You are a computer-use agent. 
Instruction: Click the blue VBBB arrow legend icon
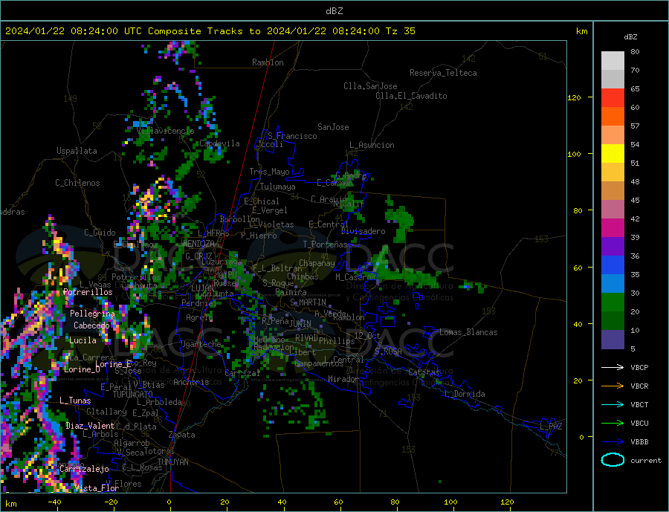click(x=613, y=441)
